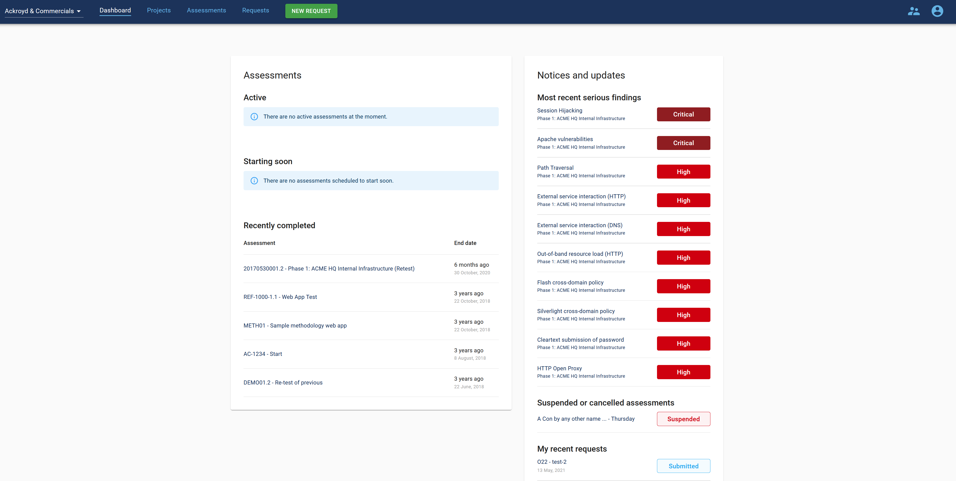Image resolution: width=956 pixels, height=481 pixels.
Task: Open Out-of-band resource load (HTTP) finding
Action: (x=580, y=254)
